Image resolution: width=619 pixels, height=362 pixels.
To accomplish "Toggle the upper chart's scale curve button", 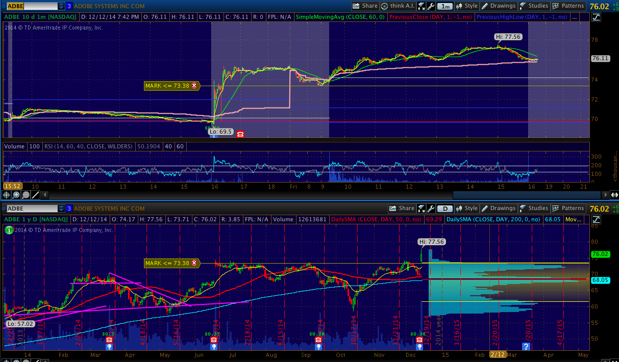I will click(x=597, y=17).
